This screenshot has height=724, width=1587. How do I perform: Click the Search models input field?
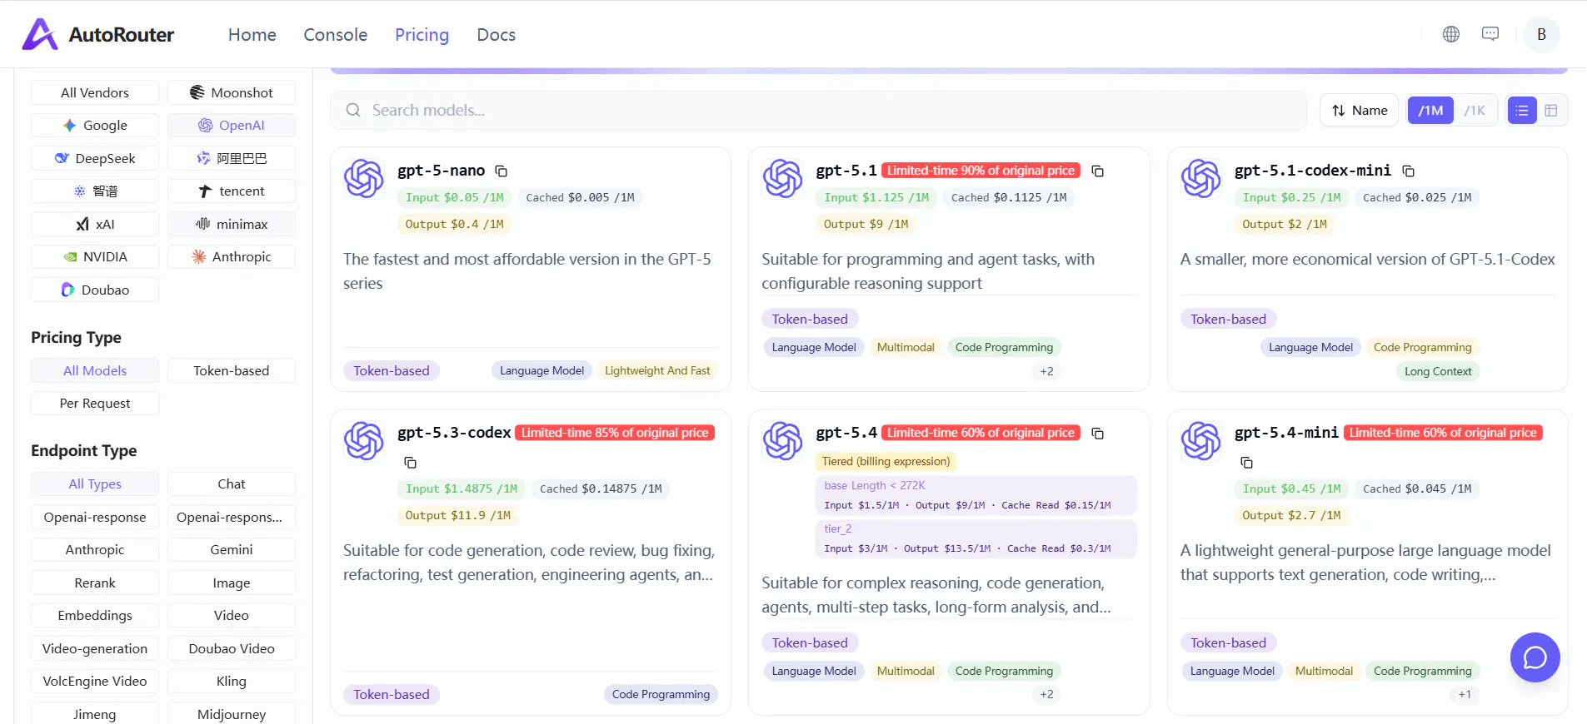pyautogui.click(x=818, y=111)
